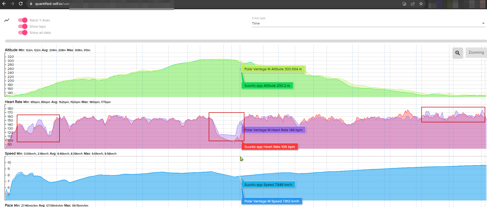Bookmark page with the star icon
487x207 pixels.
coord(421,4)
